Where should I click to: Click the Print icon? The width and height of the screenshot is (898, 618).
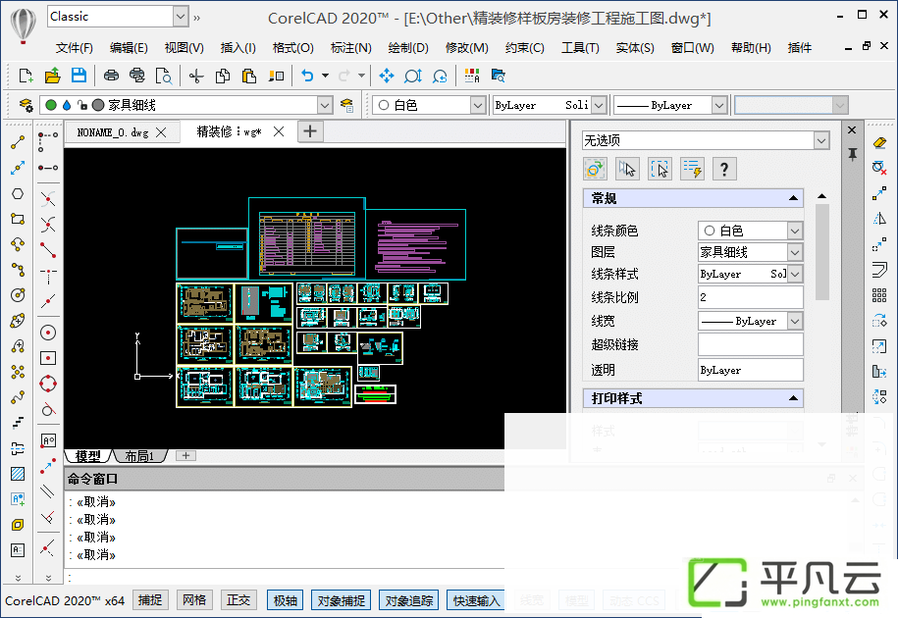(111, 76)
